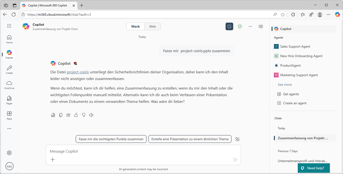Click Create an agent

pyautogui.click(x=292, y=103)
